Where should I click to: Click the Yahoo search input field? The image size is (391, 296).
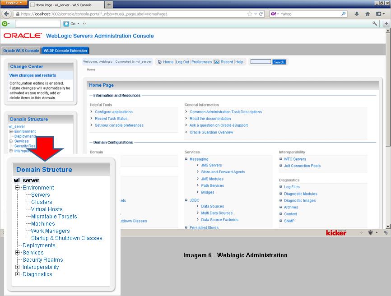click(310, 14)
